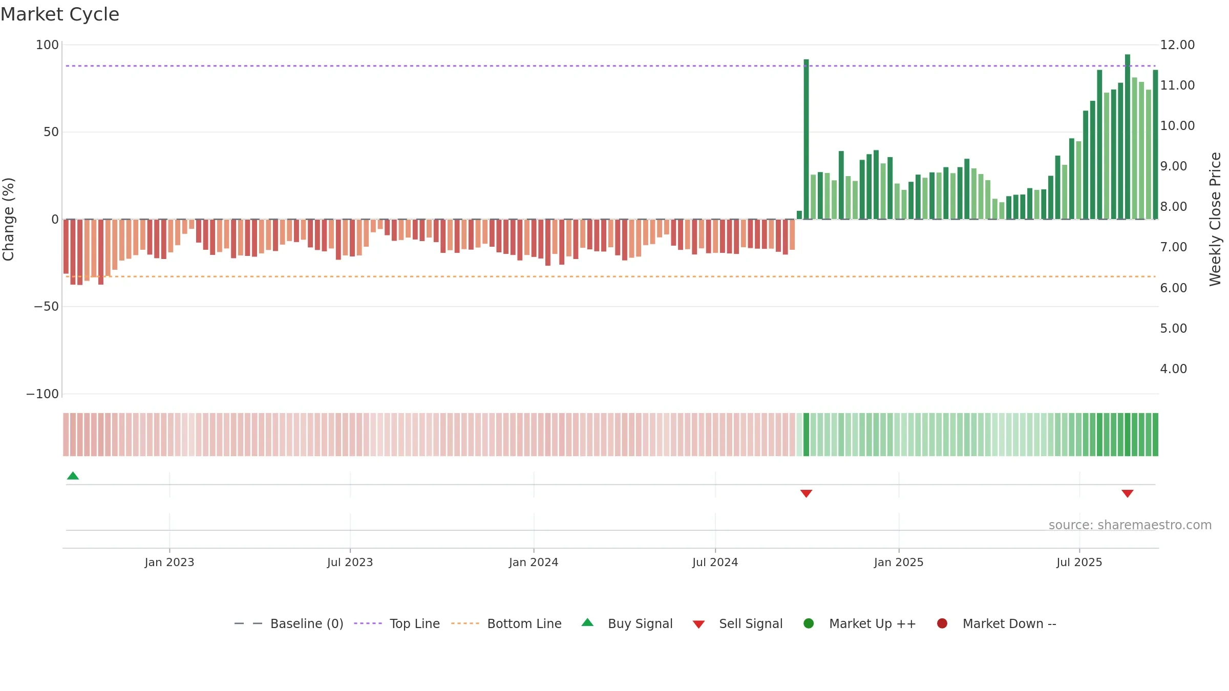1229x691 pixels.
Task: Click the Jan 2024 x-axis label
Action: pyautogui.click(x=534, y=563)
